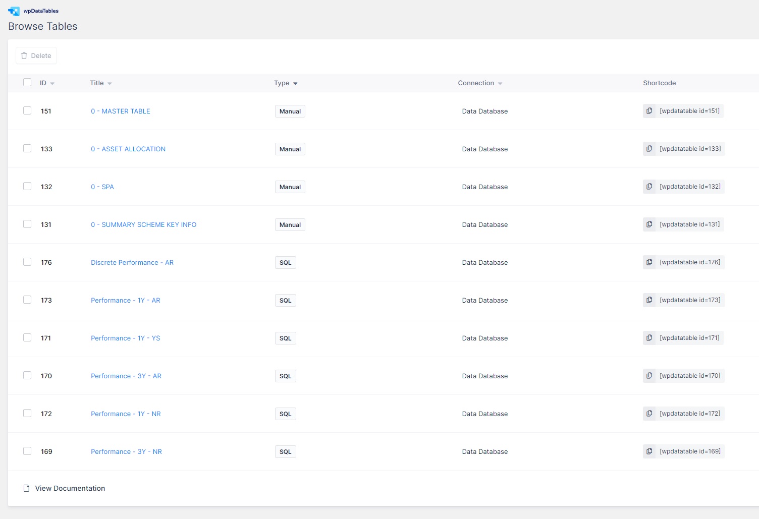The width and height of the screenshot is (759, 519).
Task: Copy shortcode icon for table 171
Action: pos(649,338)
